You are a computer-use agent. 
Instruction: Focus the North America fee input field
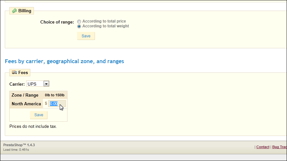click(x=57, y=104)
